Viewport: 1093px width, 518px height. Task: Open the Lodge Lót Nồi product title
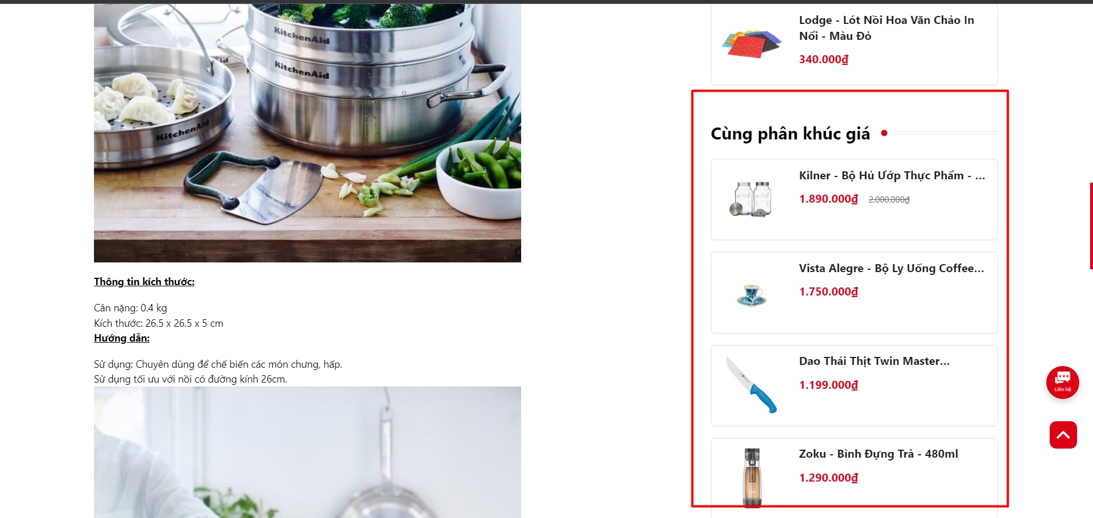point(886,28)
